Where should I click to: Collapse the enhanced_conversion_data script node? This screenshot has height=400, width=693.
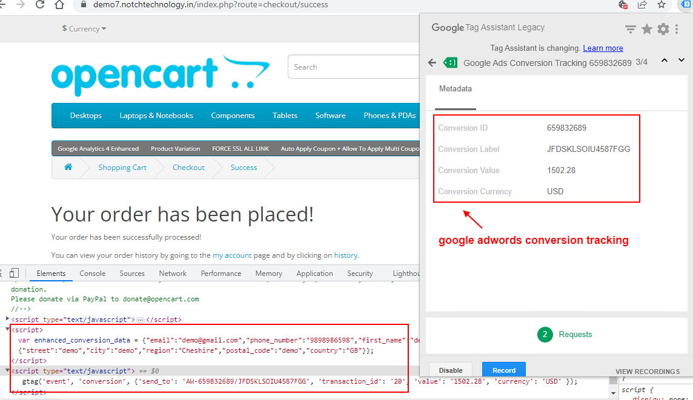point(7,329)
